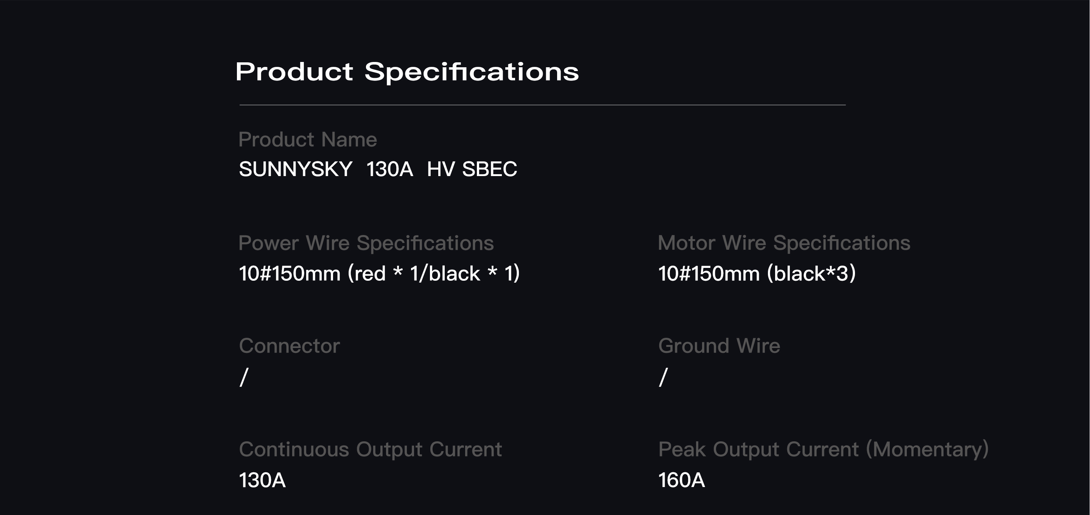Select the "10#150mm (black*3)" motor wire value
The image size is (1090, 515).
click(x=757, y=273)
